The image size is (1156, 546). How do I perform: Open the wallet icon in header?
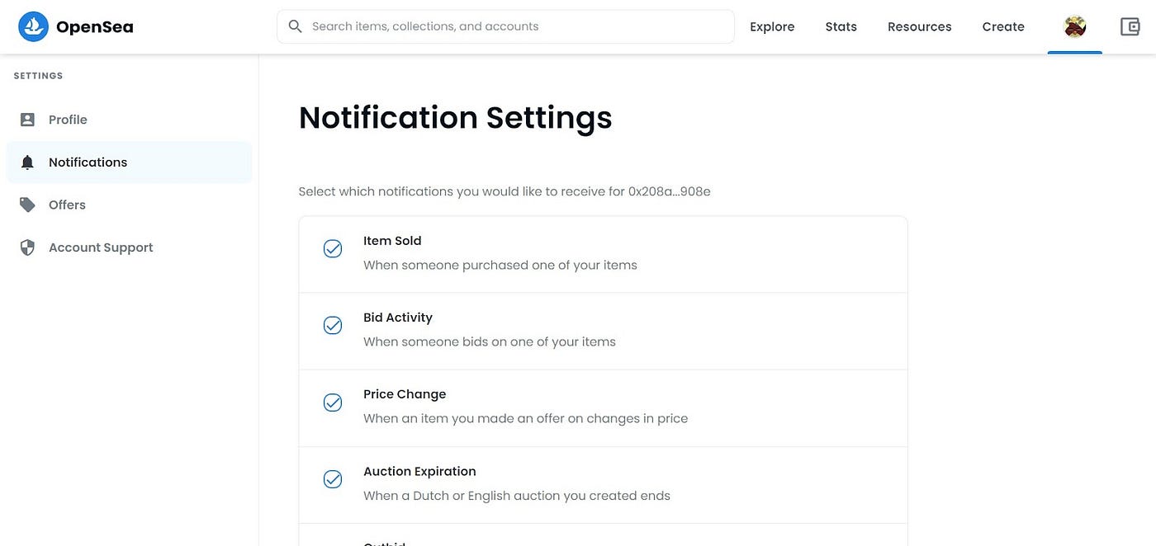(1130, 26)
